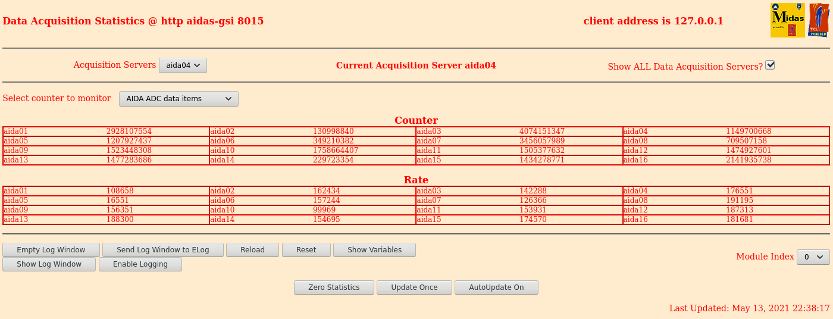
Task: Select rate value 156351 for aida09
Action: click(120, 210)
